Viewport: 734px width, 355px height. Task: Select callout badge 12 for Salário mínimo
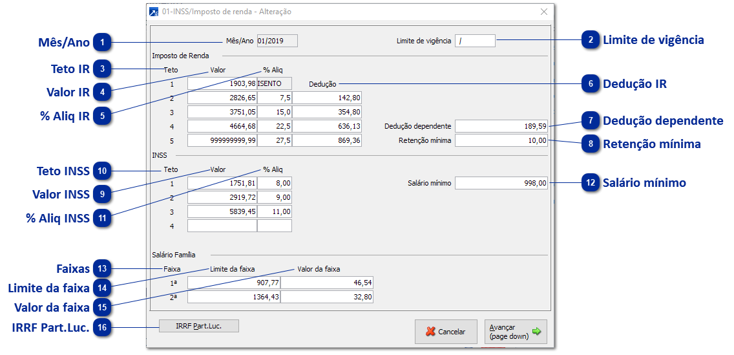click(x=591, y=183)
